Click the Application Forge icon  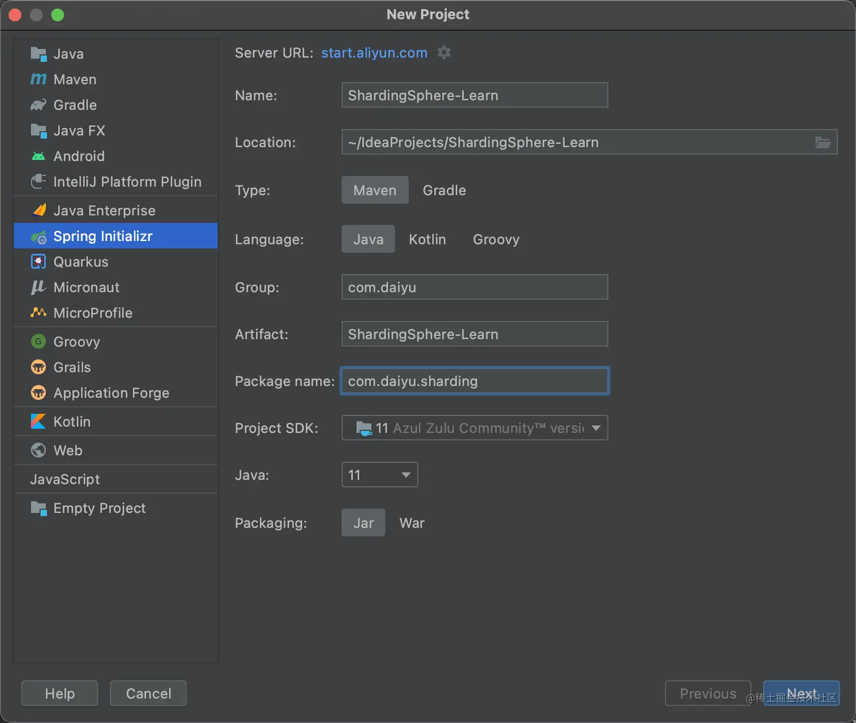(38, 393)
